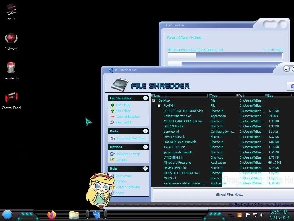Select desktop.ini row

[223, 132]
